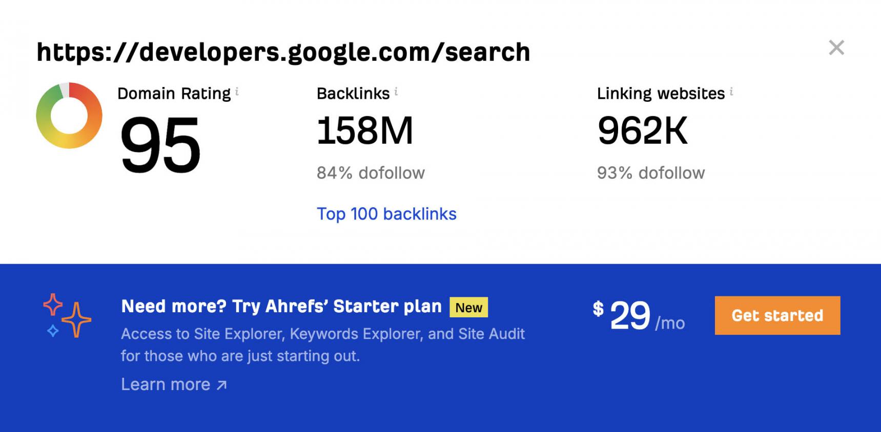
Task: Click the developers.google.com/search URL heading
Action: tap(283, 52)
